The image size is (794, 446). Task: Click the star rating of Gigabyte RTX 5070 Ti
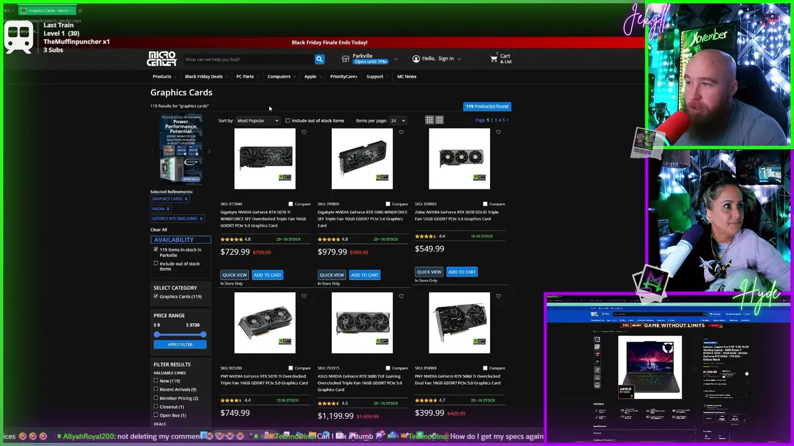(232, 239)
